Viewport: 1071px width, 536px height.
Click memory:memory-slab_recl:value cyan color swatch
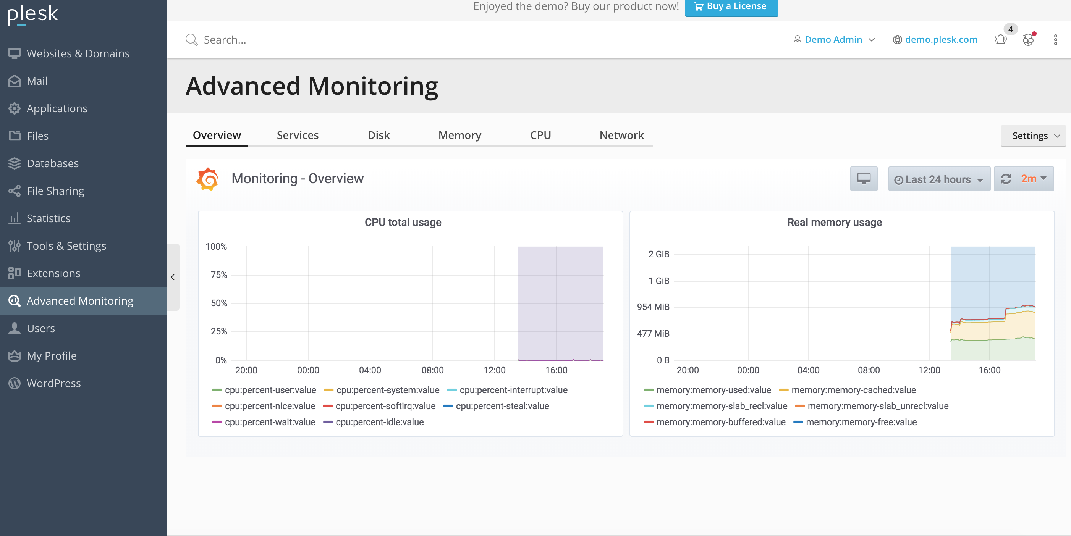[648, 406]
